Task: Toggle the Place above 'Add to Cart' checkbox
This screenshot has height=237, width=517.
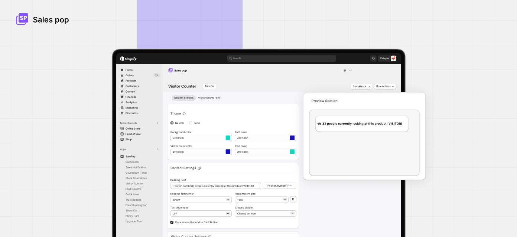Action: [x=172, y=222]
